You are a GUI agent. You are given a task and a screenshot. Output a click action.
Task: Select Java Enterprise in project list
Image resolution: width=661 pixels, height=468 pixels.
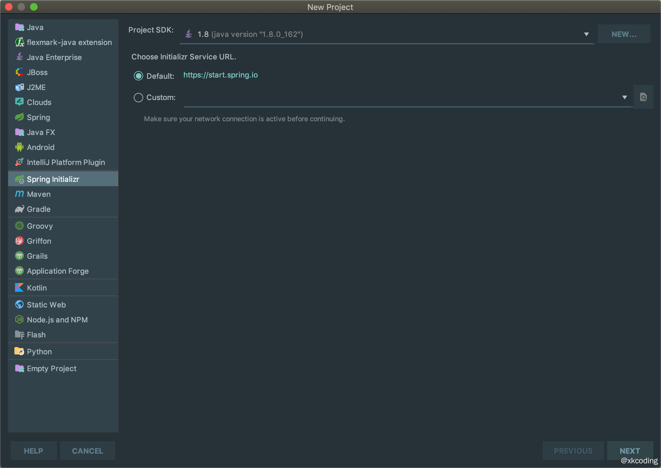tap(54, 57)
